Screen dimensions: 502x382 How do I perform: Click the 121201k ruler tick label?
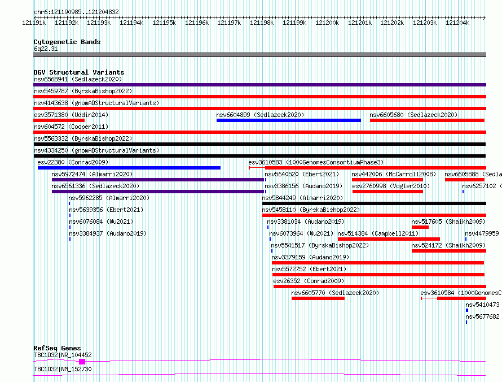(x=360, y=23)
